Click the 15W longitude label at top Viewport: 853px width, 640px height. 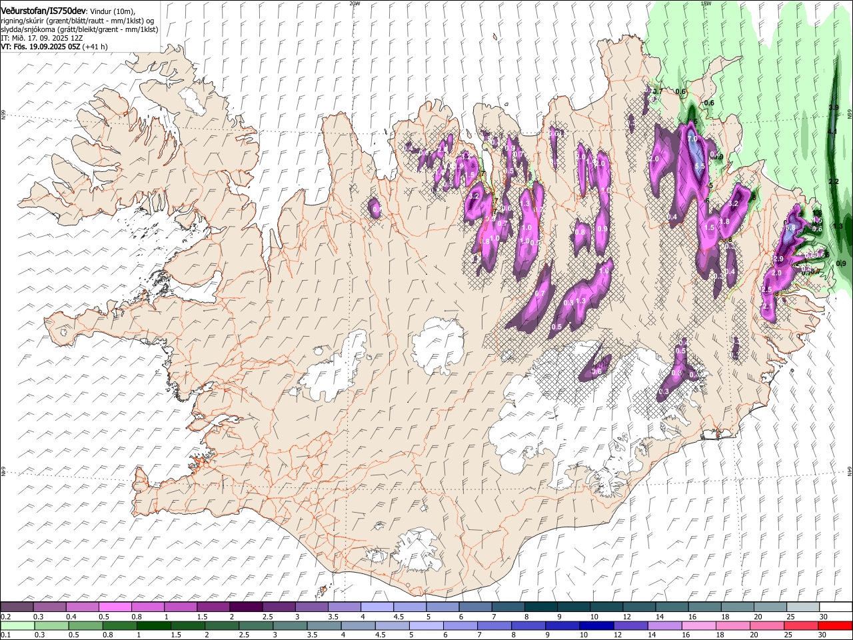coord(706,3)
